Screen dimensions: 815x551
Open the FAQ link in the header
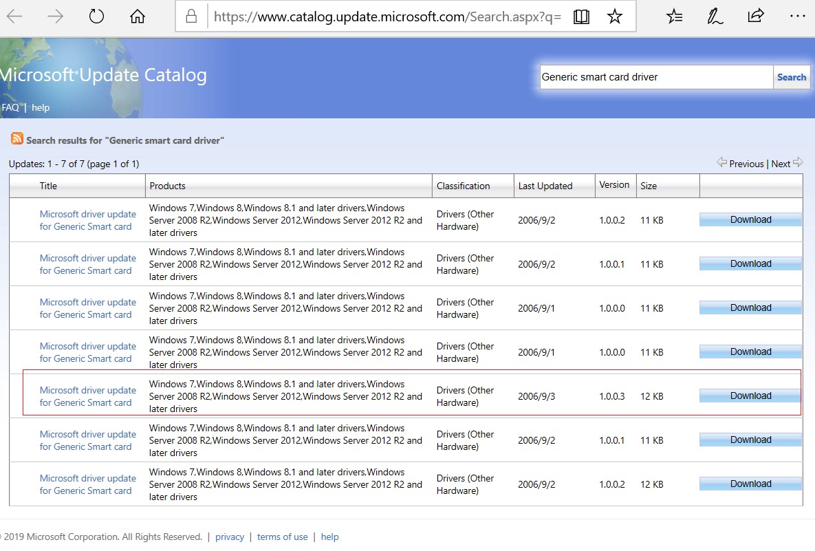coord(10,107)
